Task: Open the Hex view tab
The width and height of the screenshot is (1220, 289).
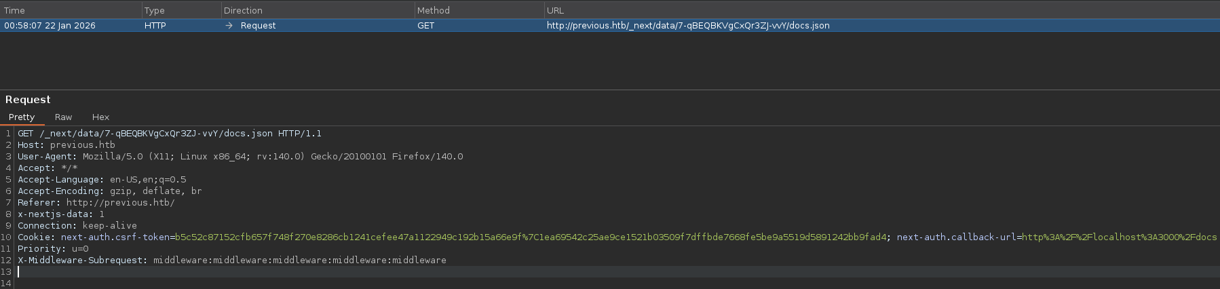Action: 100,117
